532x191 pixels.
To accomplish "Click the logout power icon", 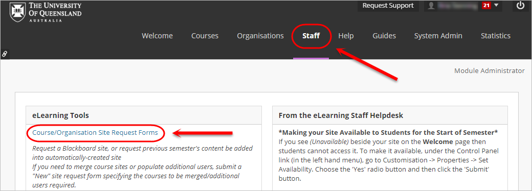I will (x=520, y=6).
